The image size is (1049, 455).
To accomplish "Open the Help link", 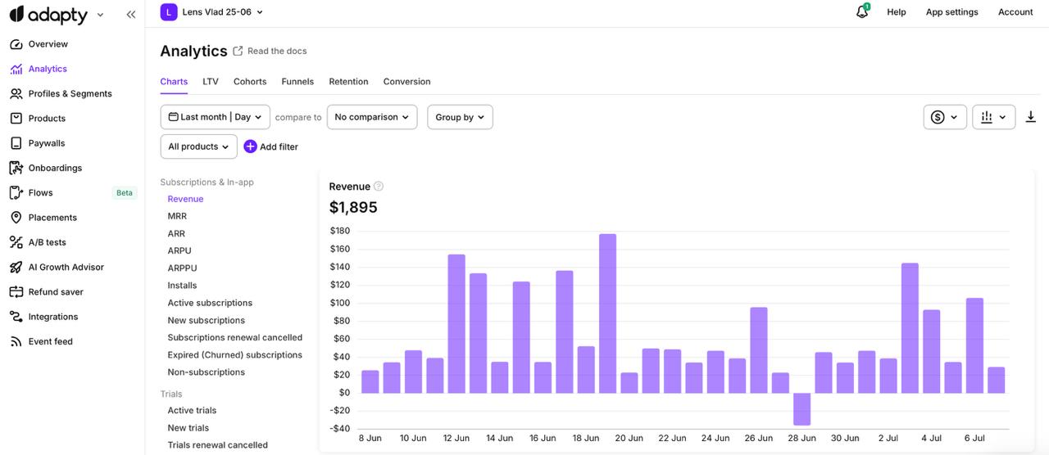I will pos(897,12).
